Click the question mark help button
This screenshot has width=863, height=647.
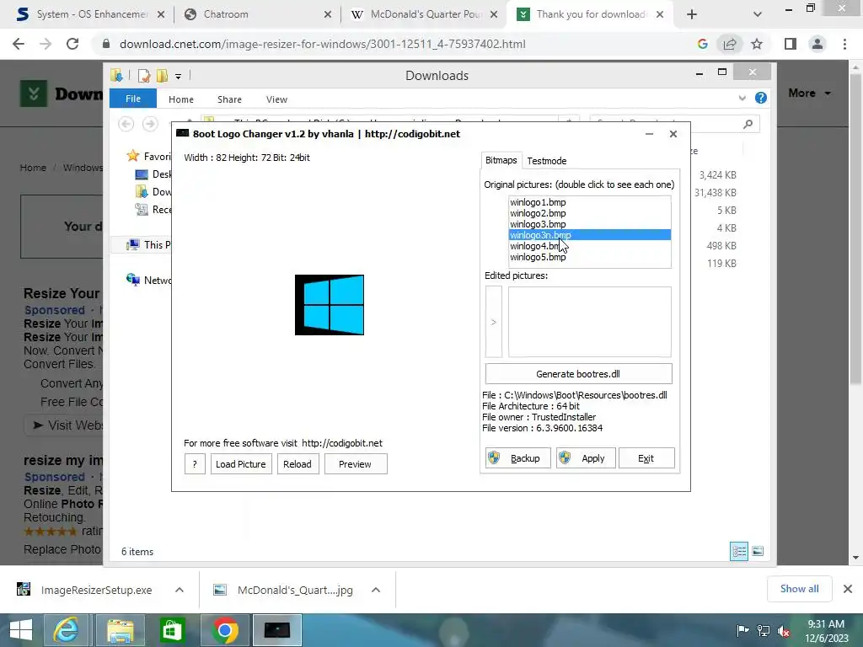(195, 464)
